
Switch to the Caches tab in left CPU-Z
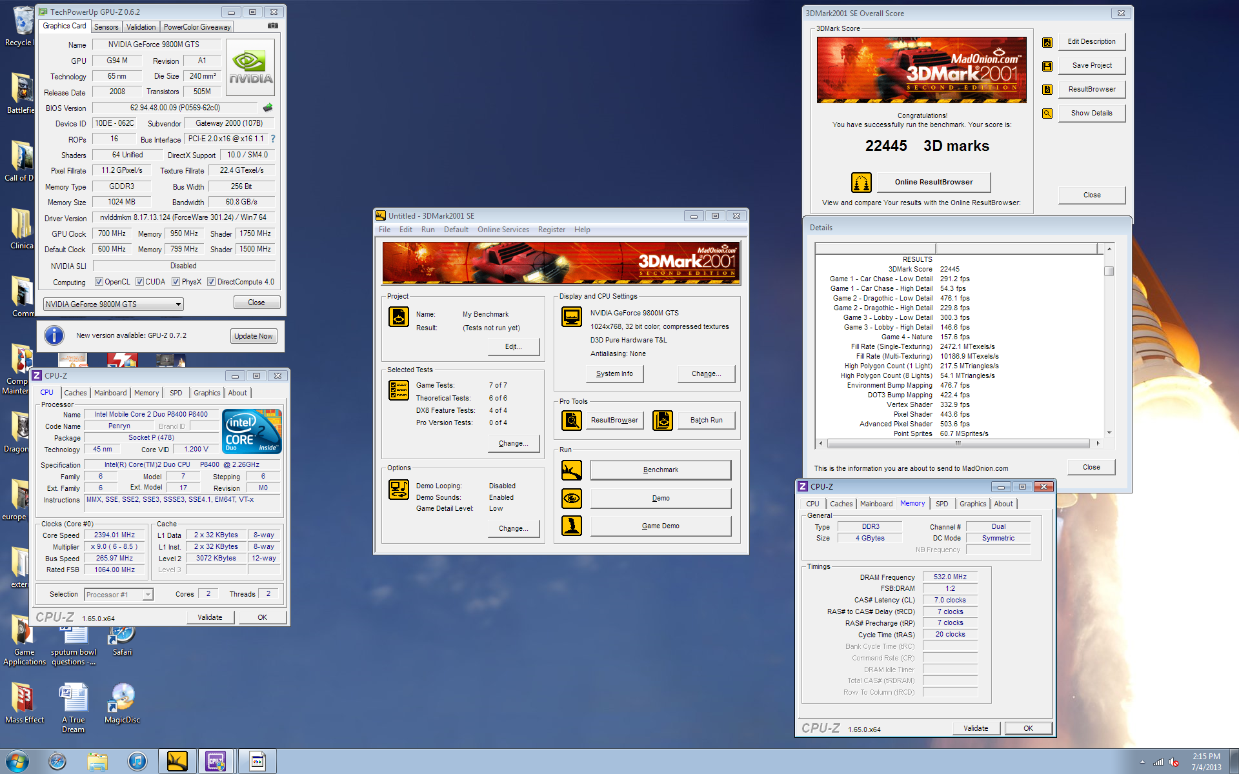point(75,393)
